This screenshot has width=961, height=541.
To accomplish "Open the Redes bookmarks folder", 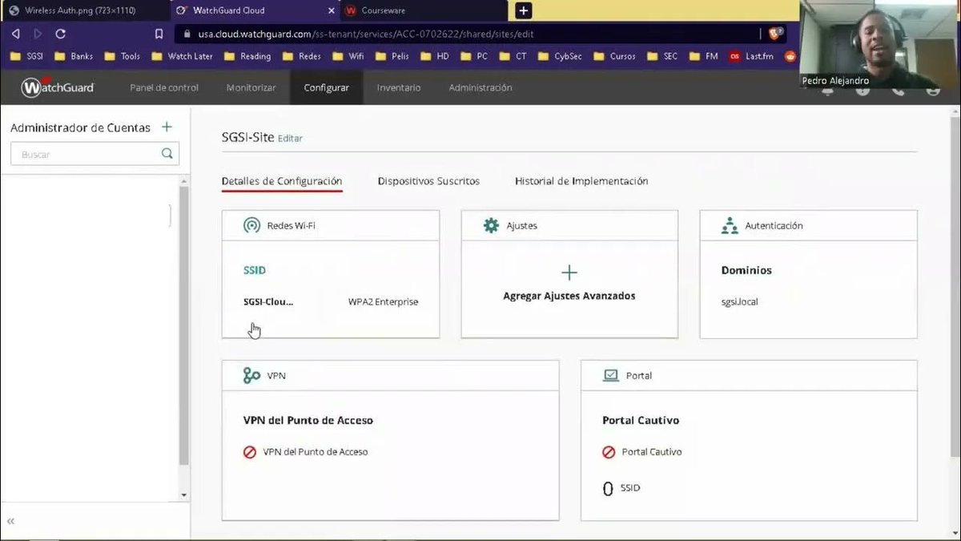I will pos(301,56).
